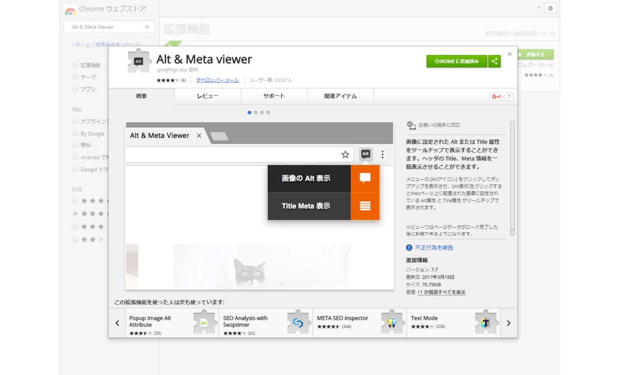The height and width of the screenshot is (375, 626).
Task: Check the By Google checkbox
Action: click(75, 133)
